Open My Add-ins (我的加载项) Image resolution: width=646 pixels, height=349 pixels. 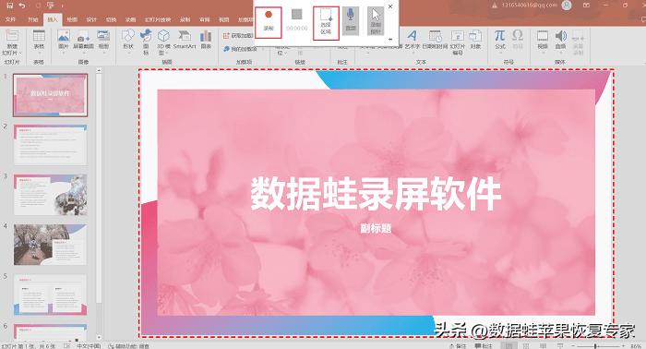pos(241,49)
